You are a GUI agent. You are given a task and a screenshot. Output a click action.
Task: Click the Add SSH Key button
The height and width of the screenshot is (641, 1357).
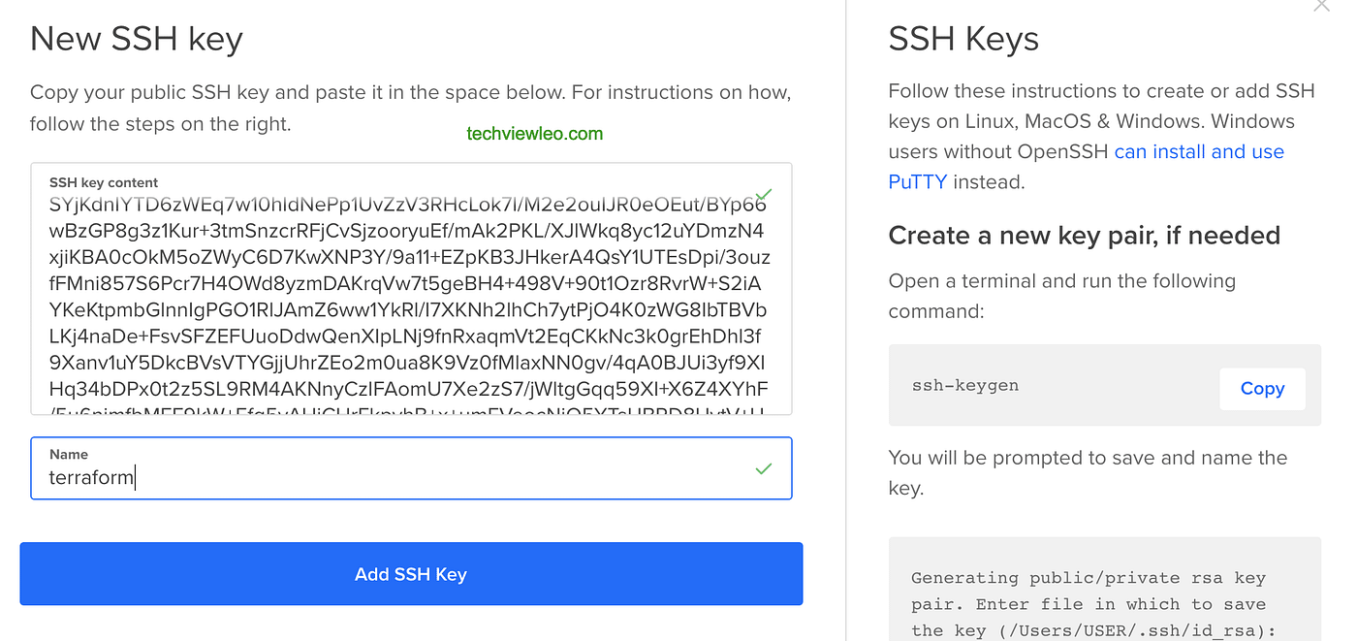pyautogui.click(x=411, y=574)
